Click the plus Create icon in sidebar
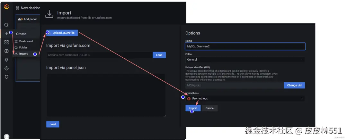Image resolution: width=347 pixels, height=140 pixels. pyautogui.click(x=6, y=34)
